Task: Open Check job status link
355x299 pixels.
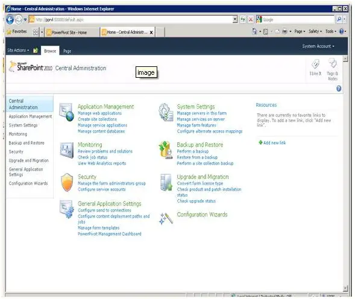Action: tap(93, 157)
